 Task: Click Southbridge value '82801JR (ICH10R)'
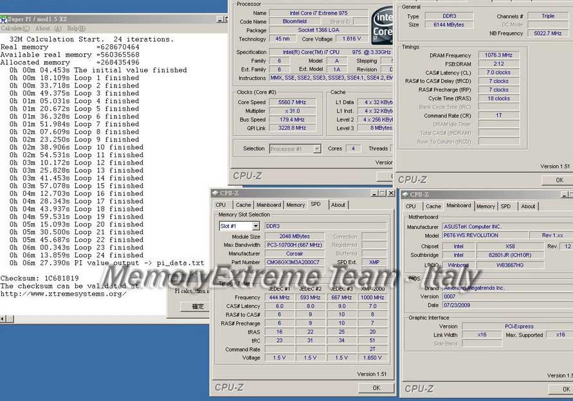[x=510, y=255]
